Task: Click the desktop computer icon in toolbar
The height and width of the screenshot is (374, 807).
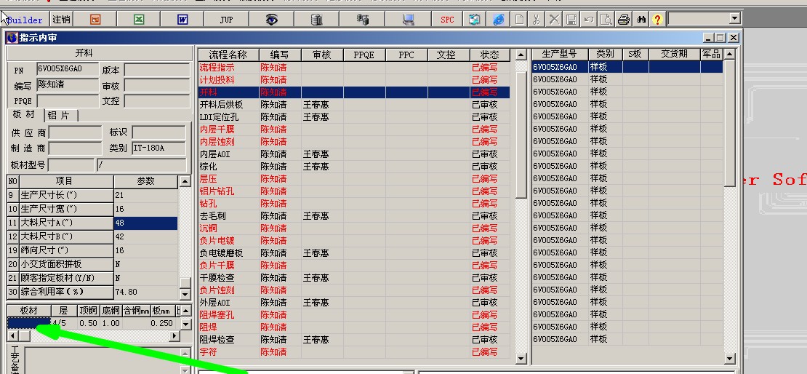Action: click(409, 20)
